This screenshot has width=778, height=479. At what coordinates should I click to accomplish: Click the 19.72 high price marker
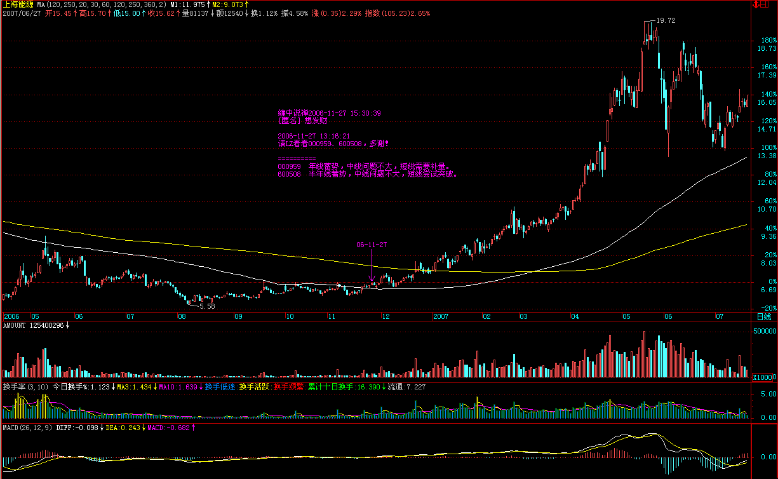666,21
